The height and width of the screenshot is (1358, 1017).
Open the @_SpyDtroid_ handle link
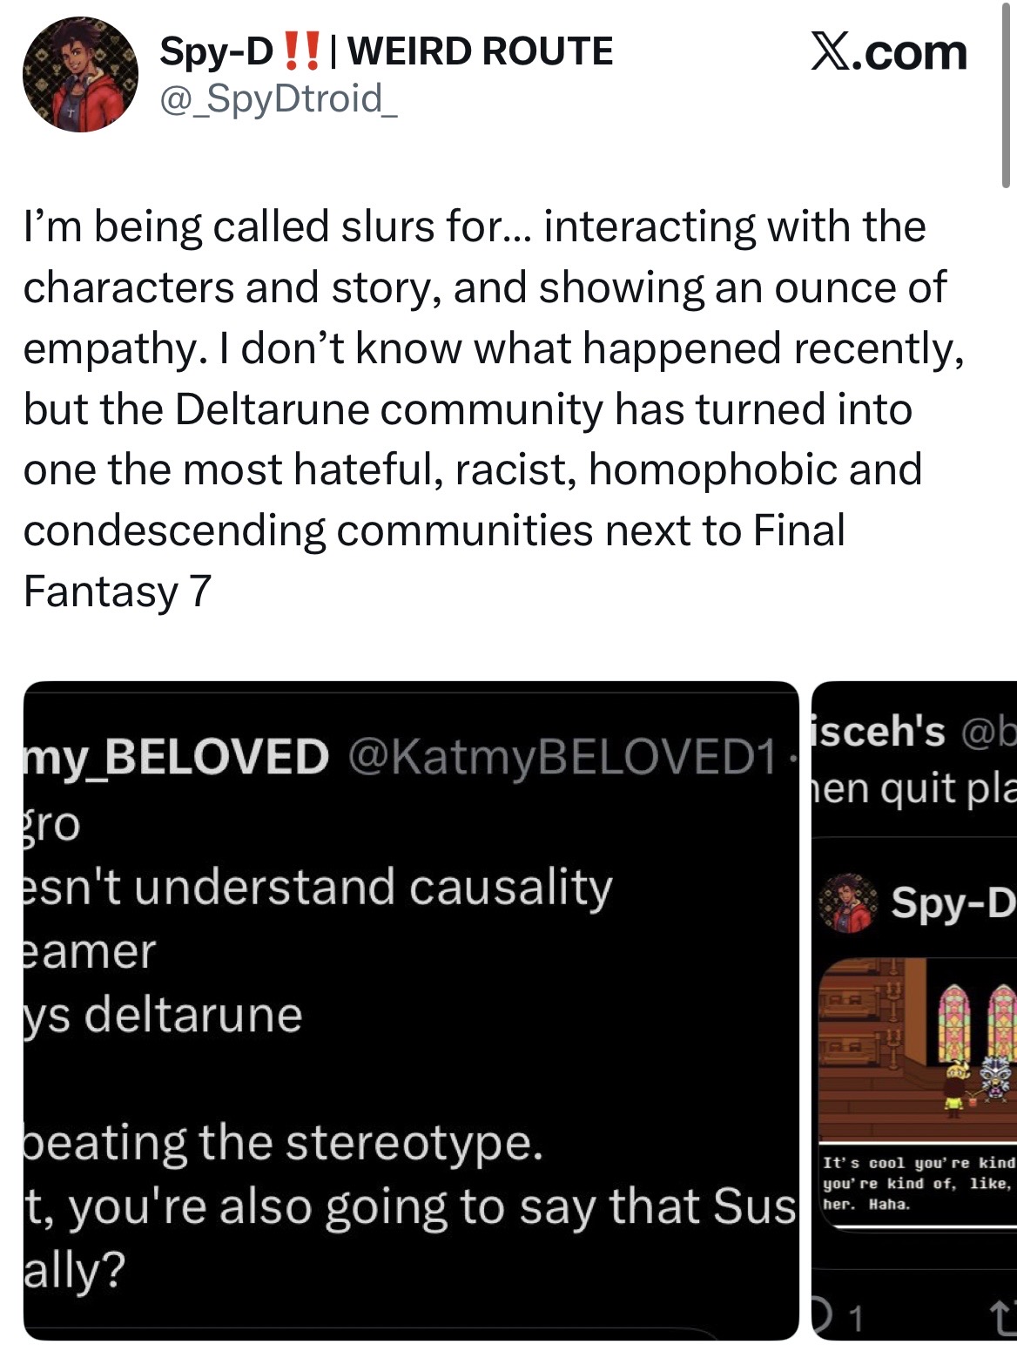279,98
